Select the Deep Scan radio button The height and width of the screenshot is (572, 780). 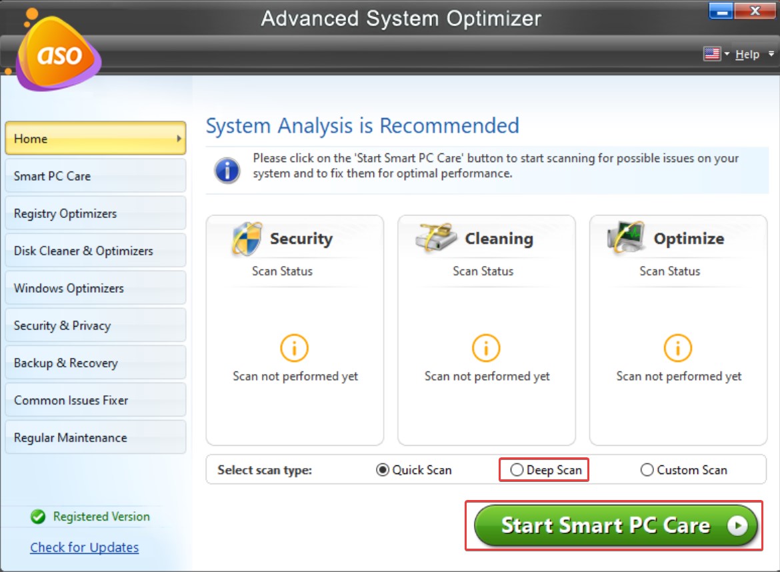click(x=517, y=470)
